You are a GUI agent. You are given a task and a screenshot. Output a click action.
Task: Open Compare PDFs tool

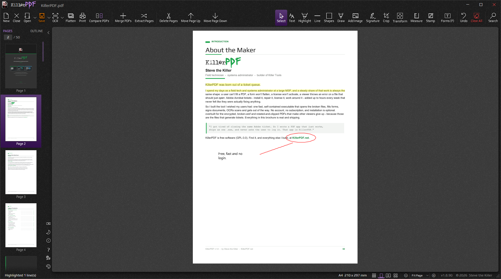pyautogui.click(x=99, y=17)
